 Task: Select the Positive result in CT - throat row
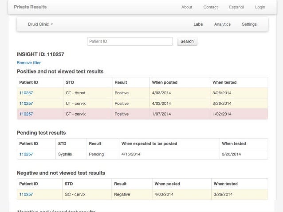[x=131, y=93]
